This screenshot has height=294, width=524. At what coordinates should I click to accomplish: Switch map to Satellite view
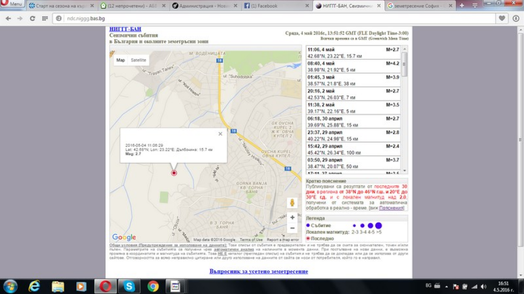pyautogui.click(x=138, y=60)
